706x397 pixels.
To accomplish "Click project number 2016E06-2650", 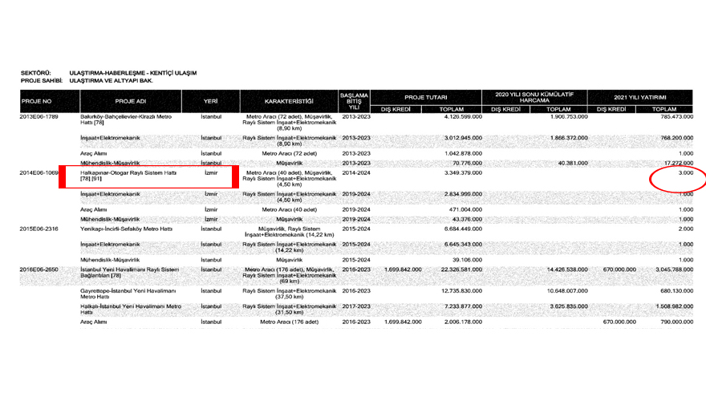I will 39,270.
